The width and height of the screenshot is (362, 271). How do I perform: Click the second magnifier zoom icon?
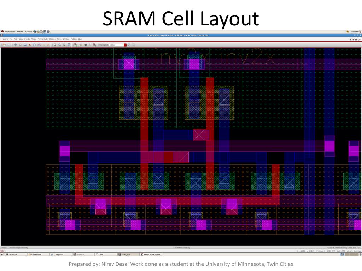coord(59,45)
